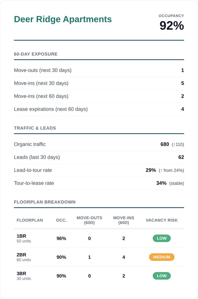Screen dimensions: 198x299
Task: Click the Traffic & Leads section heading
Action: click(35, 128)
